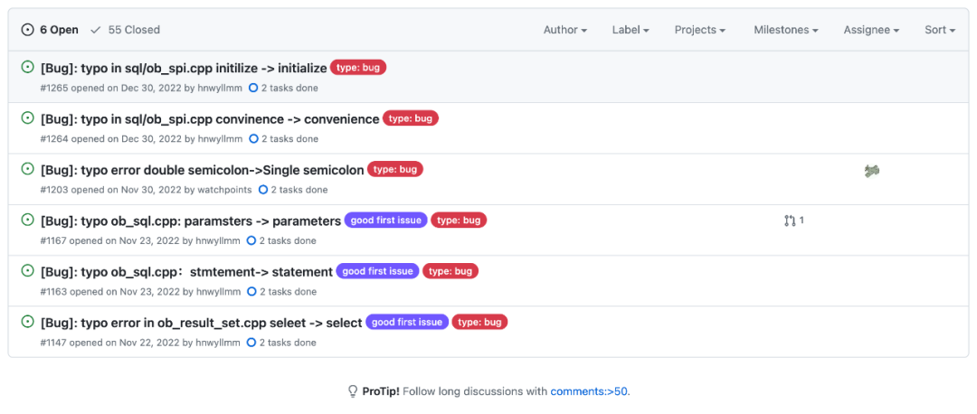Click the tasks progress circle for issue #1264
The image size is (977, 414).
coord(253,139)
